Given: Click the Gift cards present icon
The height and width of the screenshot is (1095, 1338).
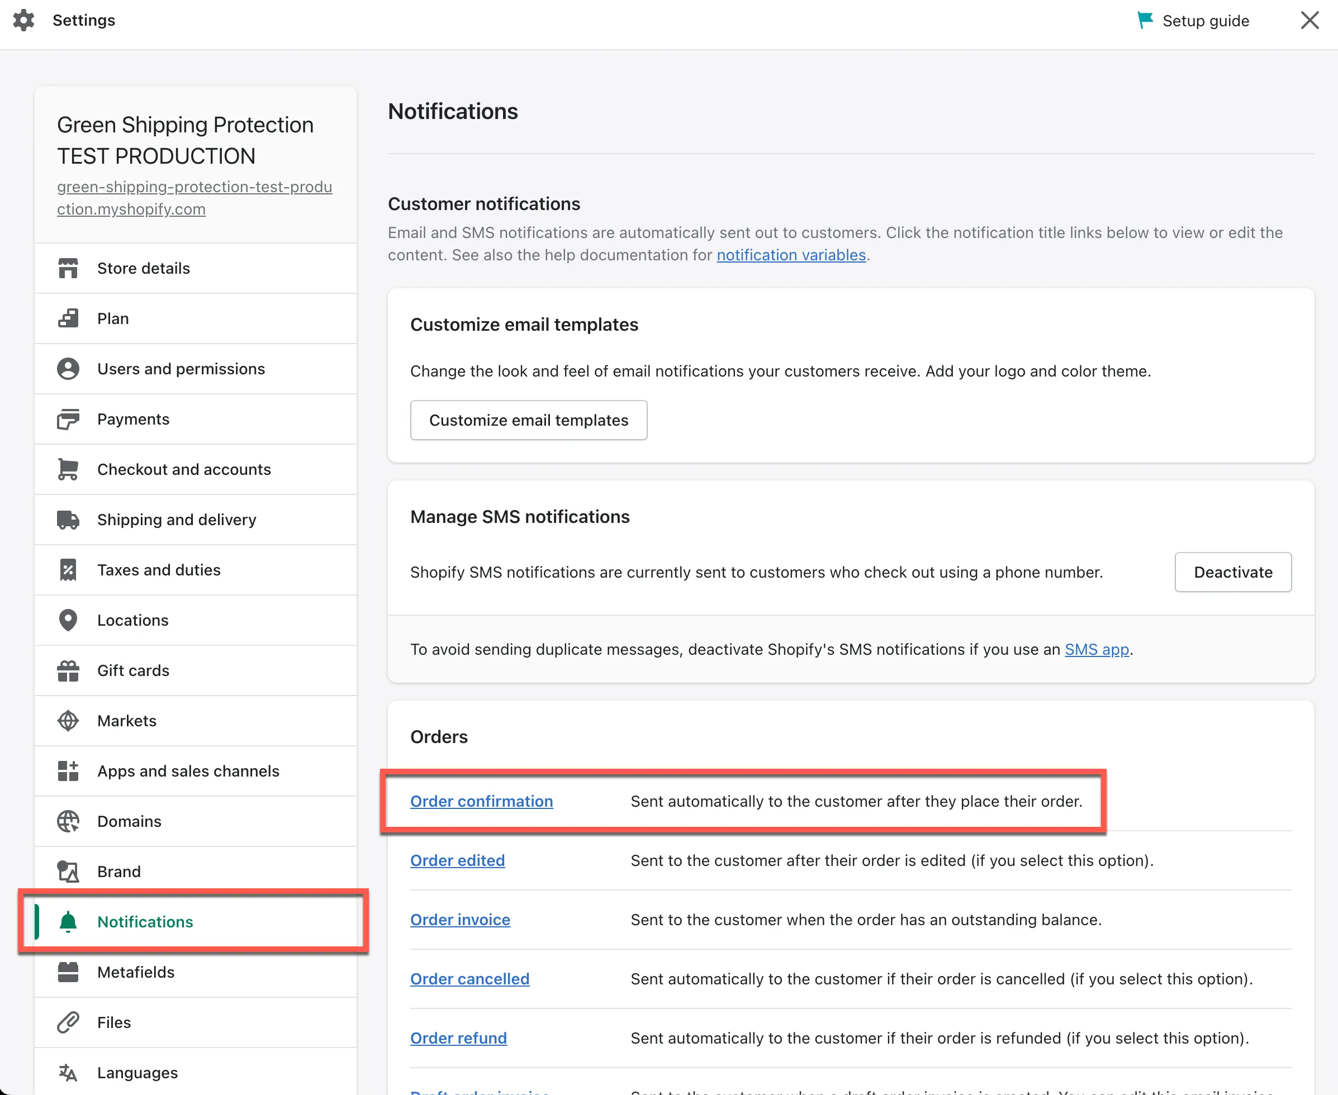Looking at the screenshot, I should (68, 670).
